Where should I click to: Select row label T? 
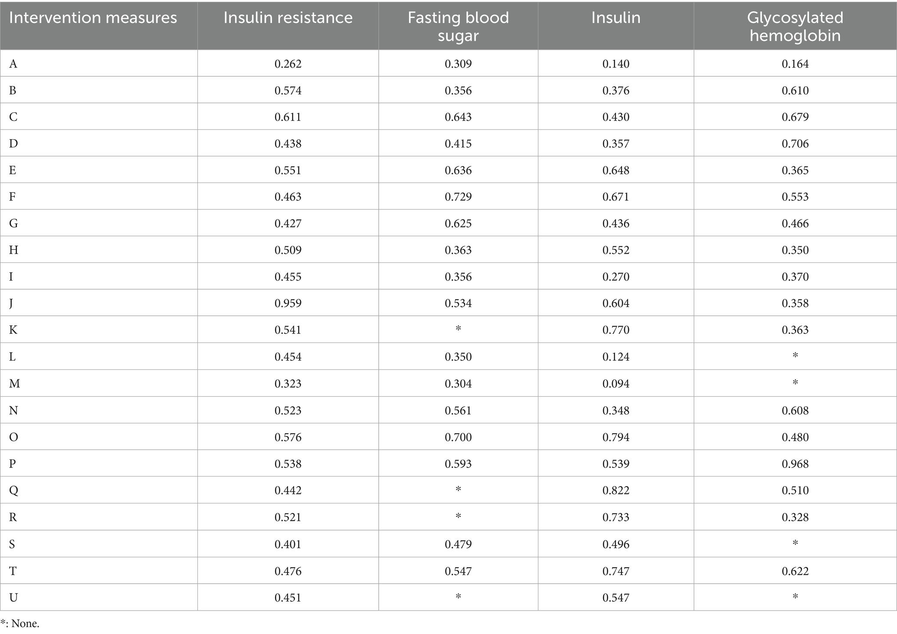pos(13,571)
